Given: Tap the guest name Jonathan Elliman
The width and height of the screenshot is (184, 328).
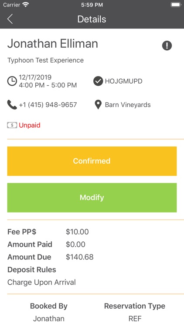Looking at the screenshot, I should 53,44.
